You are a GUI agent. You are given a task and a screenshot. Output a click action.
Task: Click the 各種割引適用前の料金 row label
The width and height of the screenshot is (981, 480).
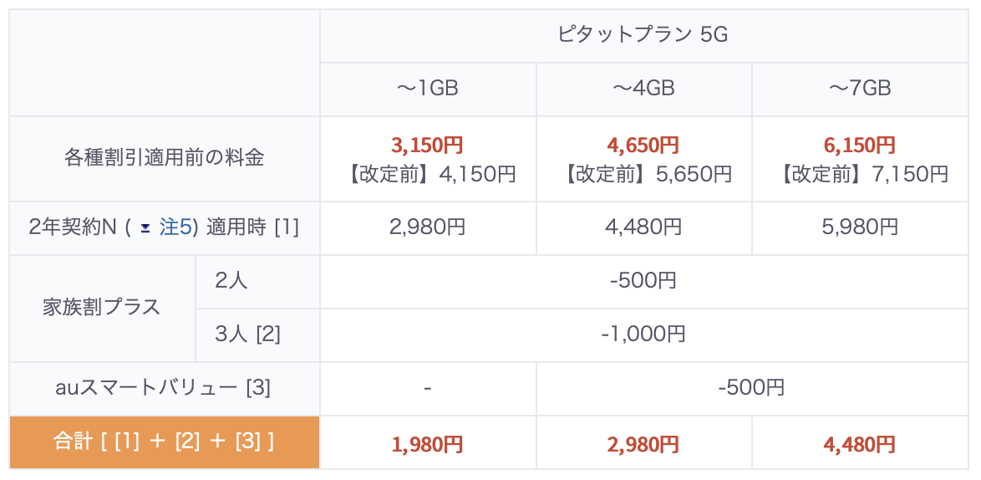click(x=164, y=157)
